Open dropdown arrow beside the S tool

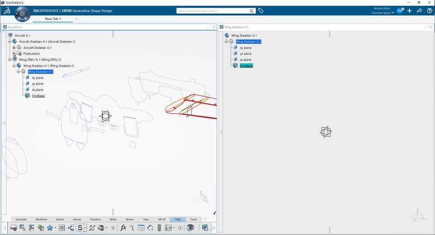tap(86, 228)
